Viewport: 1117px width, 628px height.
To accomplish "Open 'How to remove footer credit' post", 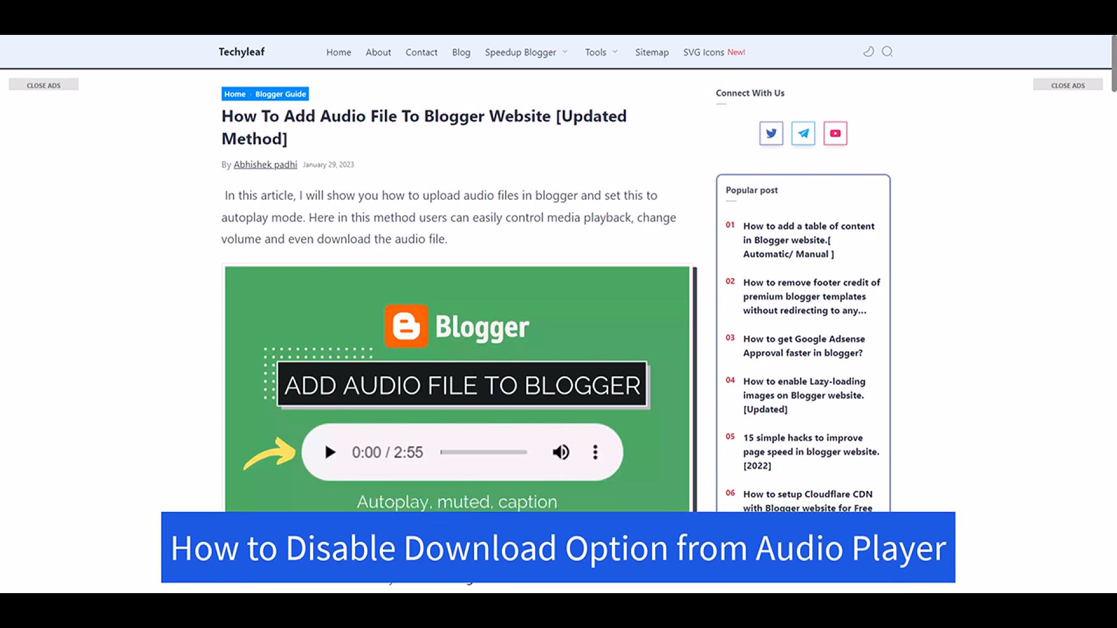I will [x=812, y=296].
